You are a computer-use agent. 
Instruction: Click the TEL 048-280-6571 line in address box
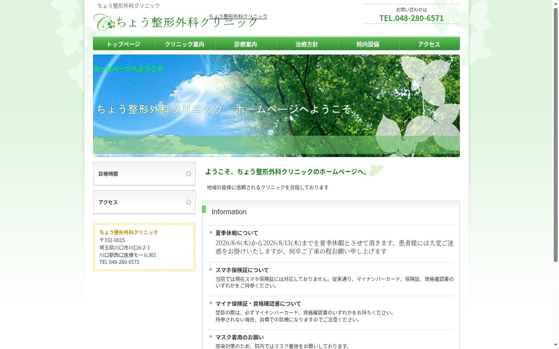tap(119, 262)
